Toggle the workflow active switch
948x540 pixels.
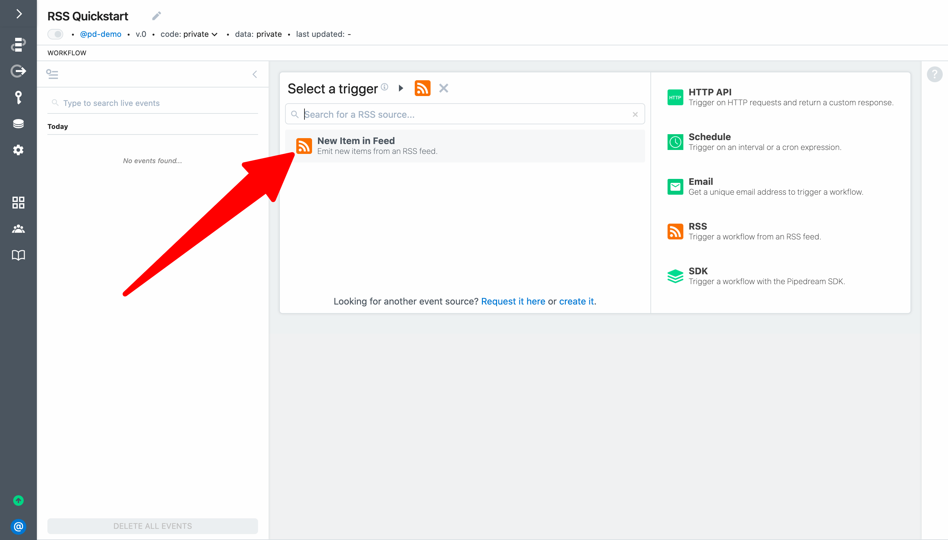click(x=56, y=34)
